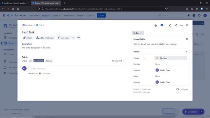Viewport: 210px width, 118px height.
Task: Click the blue Create button
Action: (x=101, y=15)
